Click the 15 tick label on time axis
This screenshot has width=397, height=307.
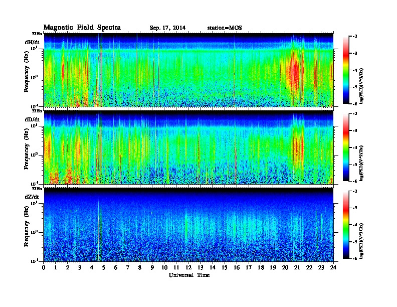tap(225, 267)
